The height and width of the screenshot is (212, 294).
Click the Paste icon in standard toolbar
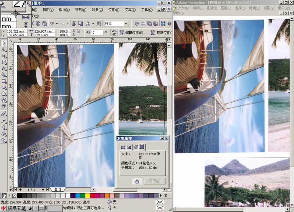click(x=45, y=24)
